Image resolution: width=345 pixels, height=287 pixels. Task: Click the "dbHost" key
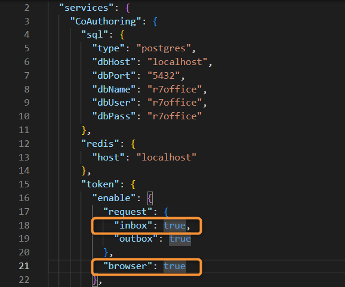pos(114,62)
